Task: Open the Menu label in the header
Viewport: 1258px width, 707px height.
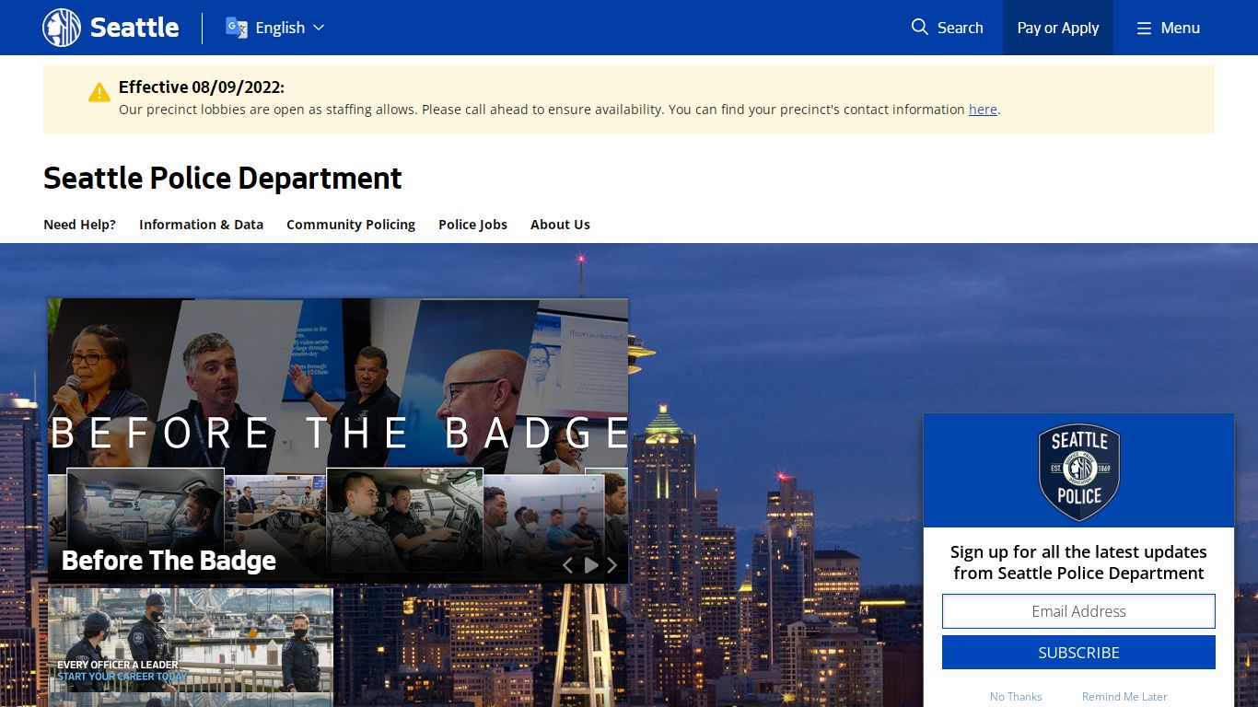Action: tap(1180, 28)
